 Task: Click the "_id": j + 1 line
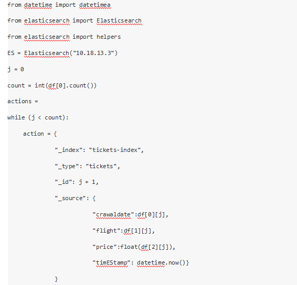[x=77, y=182]
